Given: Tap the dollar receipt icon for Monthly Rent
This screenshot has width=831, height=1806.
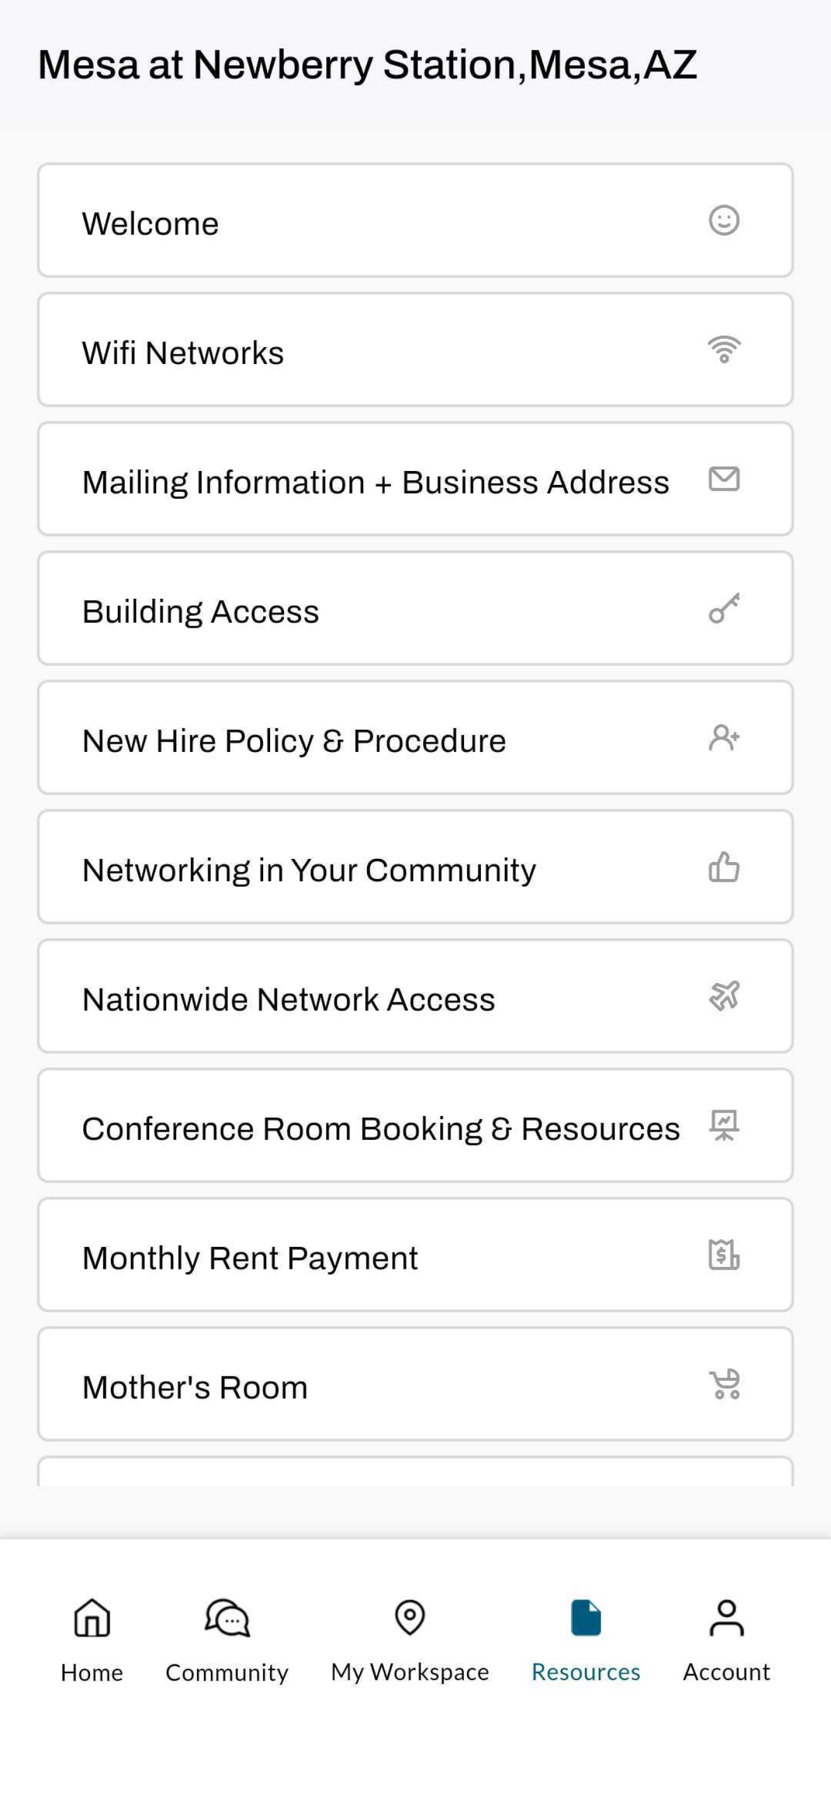Looking at the screenshot, I should 724,1254.
